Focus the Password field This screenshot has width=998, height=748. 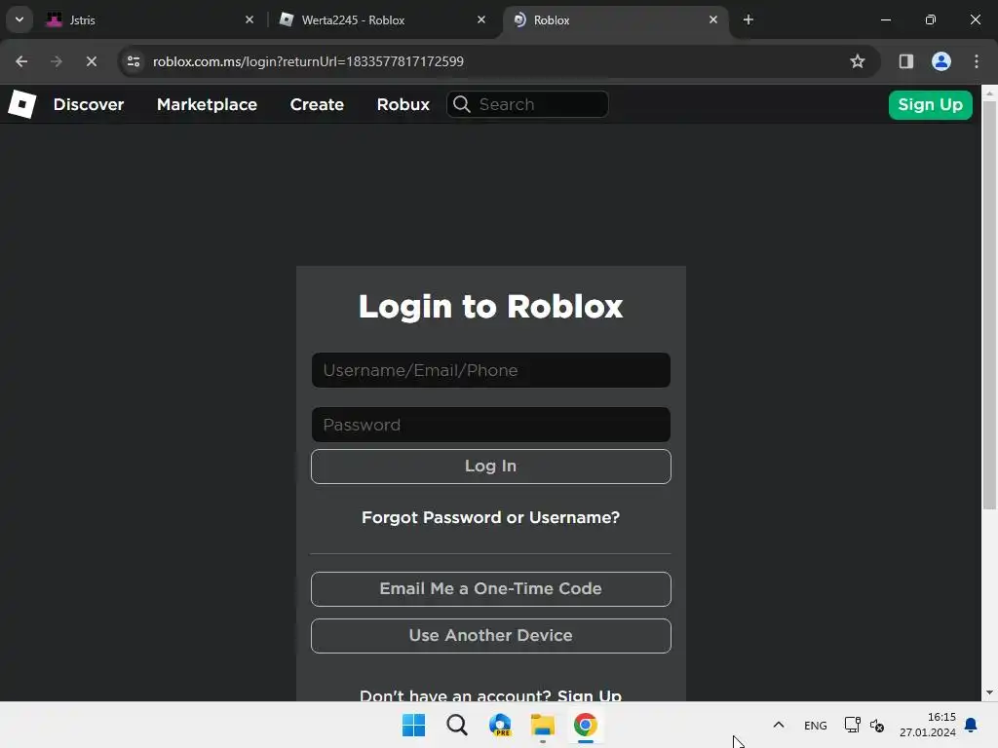click(491, 425)
